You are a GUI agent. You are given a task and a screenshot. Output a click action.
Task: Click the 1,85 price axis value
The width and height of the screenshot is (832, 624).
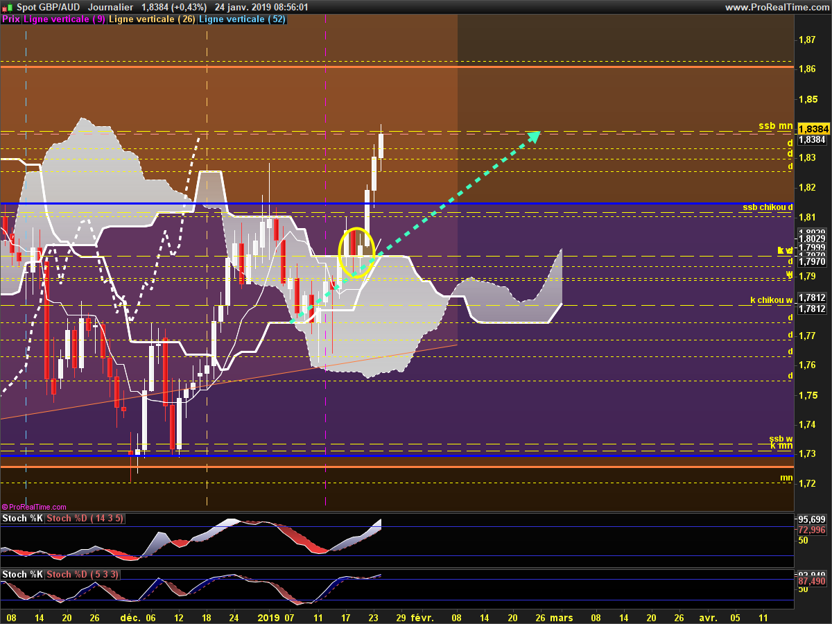tap(806, 99)
